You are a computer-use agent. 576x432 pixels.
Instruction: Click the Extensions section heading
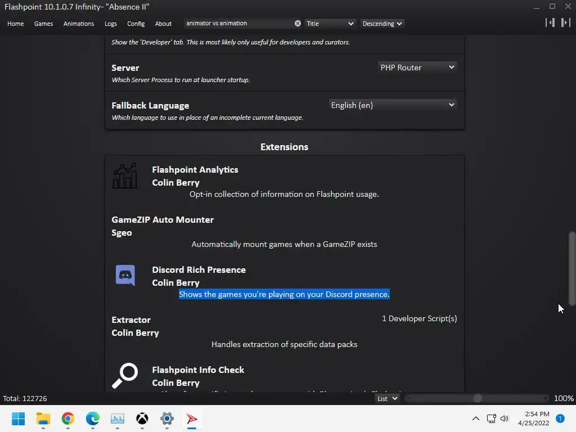pos(284,147)
